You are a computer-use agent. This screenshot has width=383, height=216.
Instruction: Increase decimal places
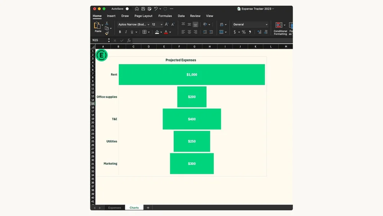259,32
